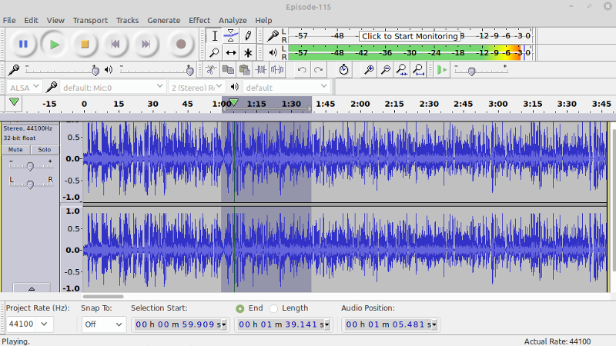
Task: Click the Record button
Action: [x=181, y=44]
